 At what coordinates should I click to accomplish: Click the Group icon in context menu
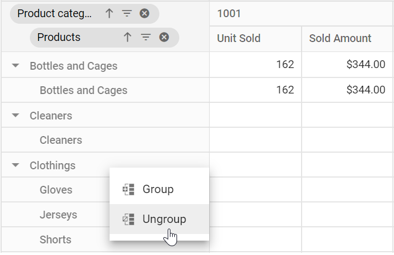(128, 189)
